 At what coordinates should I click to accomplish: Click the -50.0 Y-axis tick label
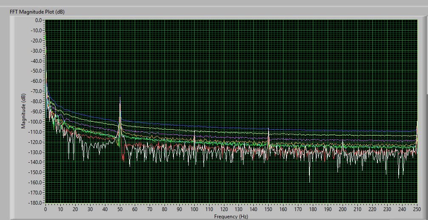37,71
